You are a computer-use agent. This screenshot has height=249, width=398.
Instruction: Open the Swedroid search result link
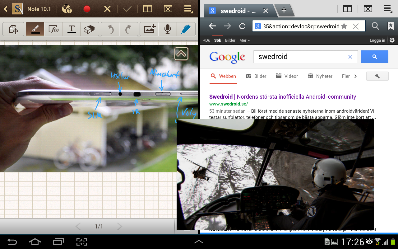(283, 97)
